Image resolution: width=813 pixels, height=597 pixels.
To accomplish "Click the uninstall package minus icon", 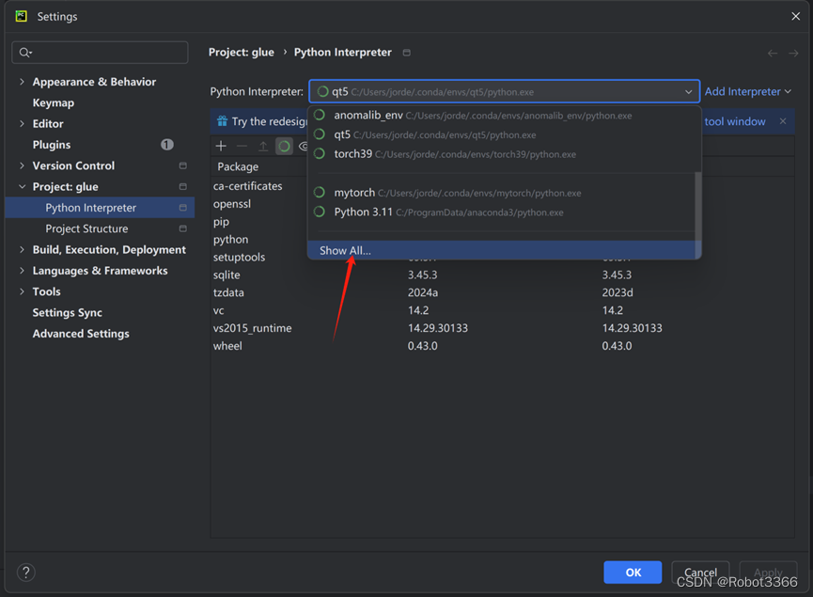I will tap(242, 146).
